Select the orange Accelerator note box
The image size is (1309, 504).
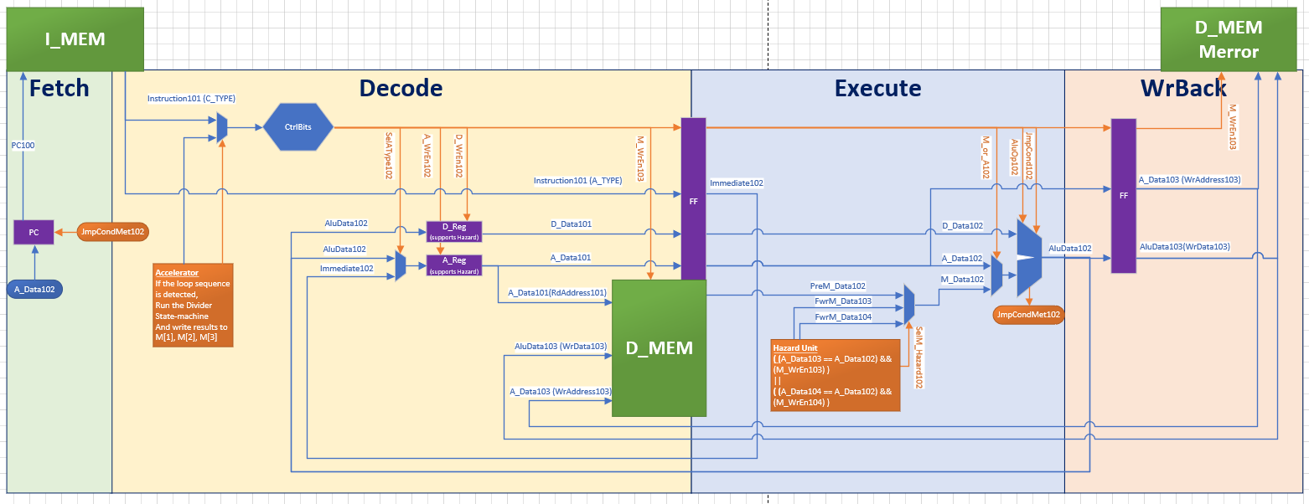[x=193, y=306]
